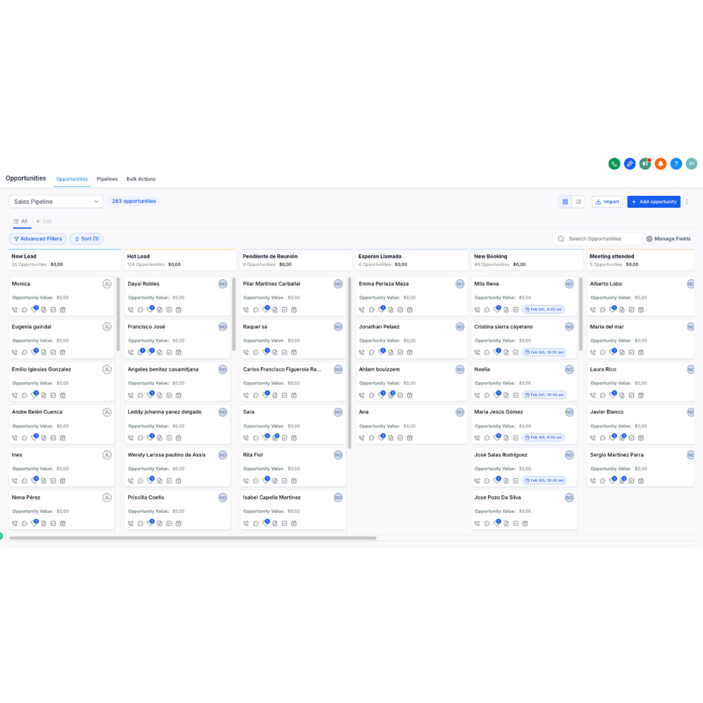Screen dimensions: 703x703
Task: Open calendar icon on Emma Perlaza Meza's card
Action: [410, 310]
